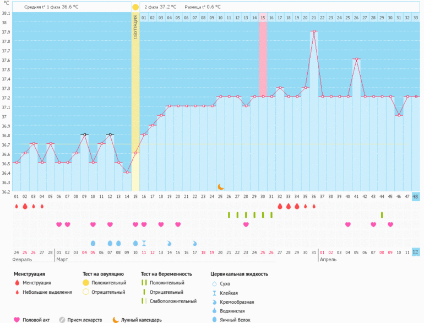Click the yellow positive ovulation test icon in legend
This screenshot has height=323, width=424.
click(85, 283)
